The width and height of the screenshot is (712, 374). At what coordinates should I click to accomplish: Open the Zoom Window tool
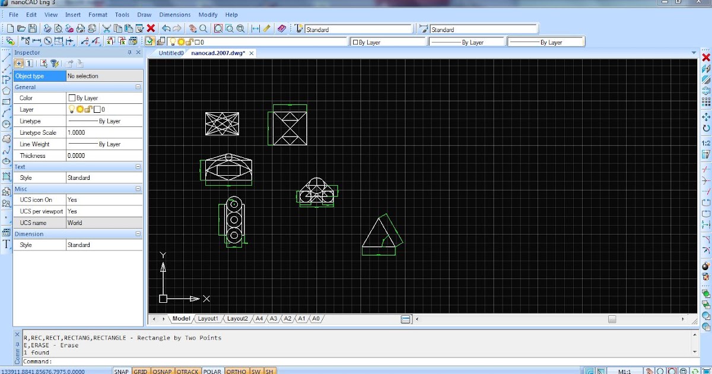[x=218, y=28]
